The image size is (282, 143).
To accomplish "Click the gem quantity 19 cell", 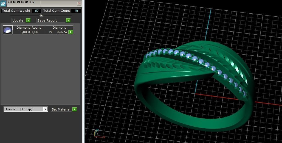I will [x=50, y=32].
